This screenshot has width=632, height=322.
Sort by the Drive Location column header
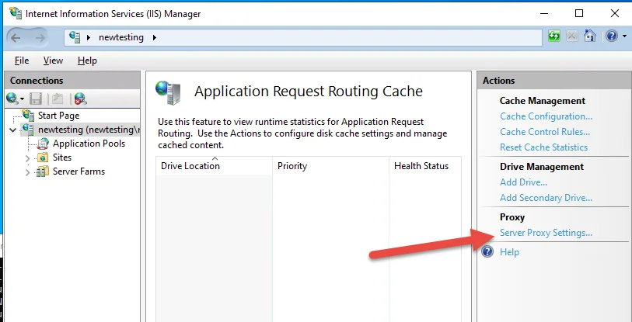[190, 166]
